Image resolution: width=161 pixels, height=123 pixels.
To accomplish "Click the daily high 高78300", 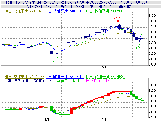I will coord(67,6).
